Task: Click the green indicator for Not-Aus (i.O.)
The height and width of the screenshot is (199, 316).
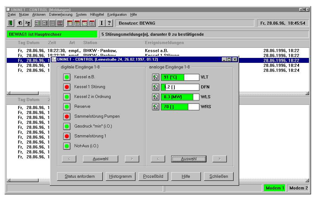Action: [x=67, y=146]
